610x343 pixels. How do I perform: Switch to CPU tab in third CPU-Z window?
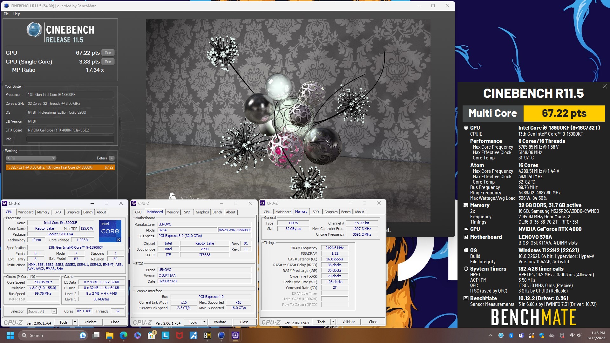pos(267,212)
